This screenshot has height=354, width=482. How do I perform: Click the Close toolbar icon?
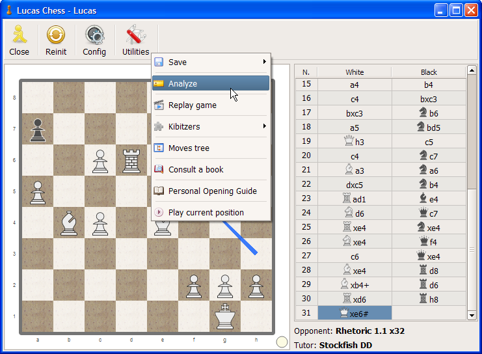(x=20, y=34)
